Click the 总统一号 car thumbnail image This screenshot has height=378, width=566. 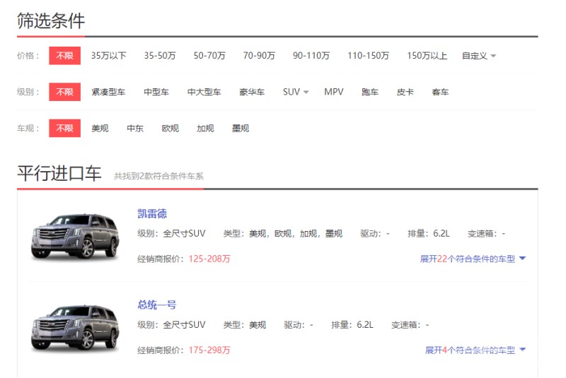click(x=75, y=326)
